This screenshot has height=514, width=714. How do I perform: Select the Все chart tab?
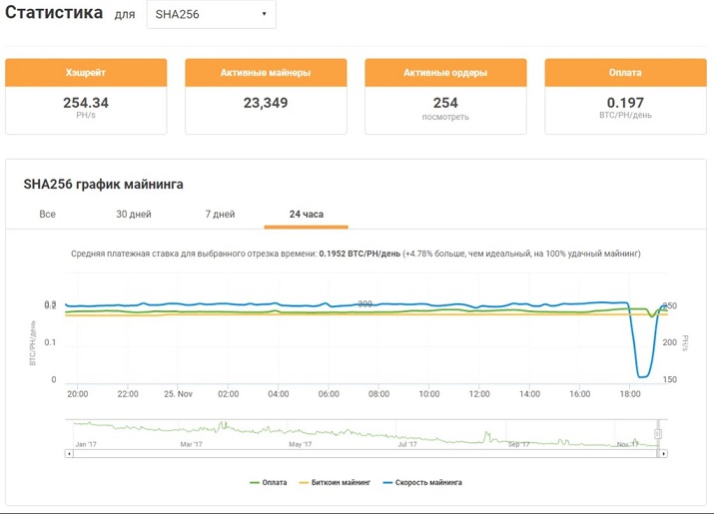[47, 214]
